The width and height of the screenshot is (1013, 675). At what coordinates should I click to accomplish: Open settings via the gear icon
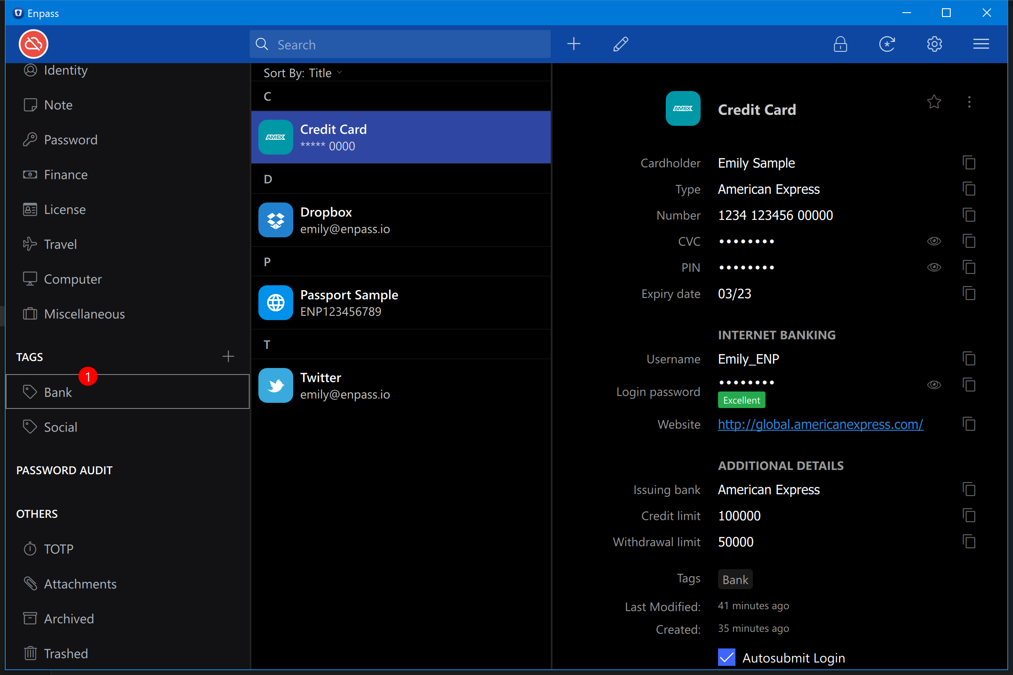point(935,44)
